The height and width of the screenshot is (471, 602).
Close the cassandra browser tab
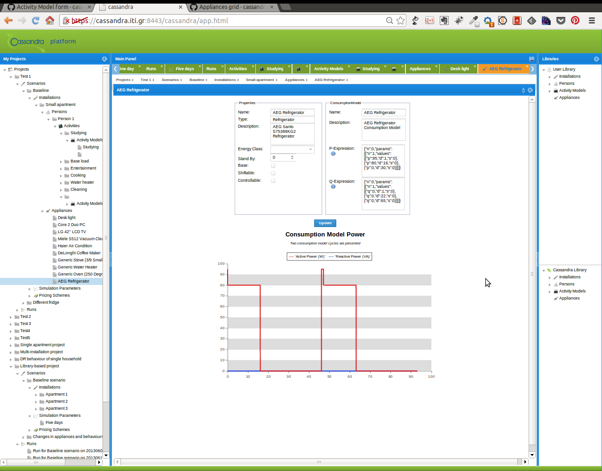tap(181, 7)
